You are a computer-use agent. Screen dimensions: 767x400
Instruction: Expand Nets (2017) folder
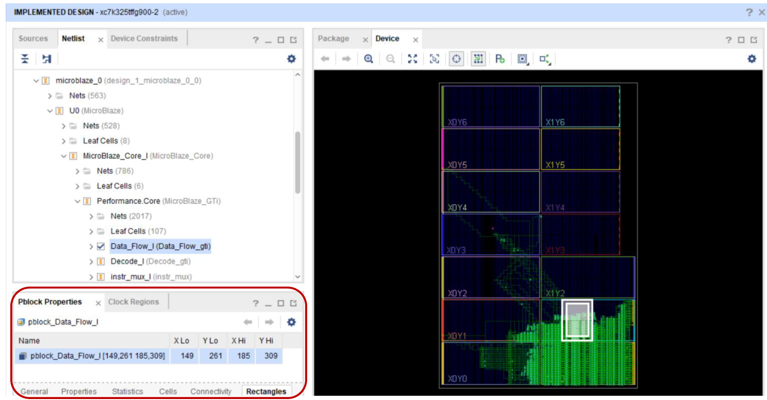point(91,216)
